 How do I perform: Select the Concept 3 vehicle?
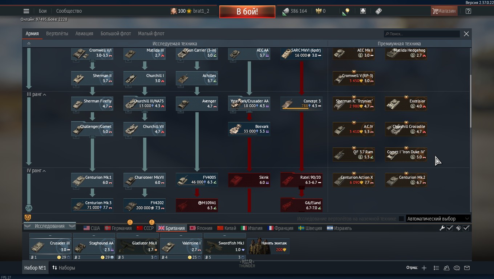click(x=301, y=104)
